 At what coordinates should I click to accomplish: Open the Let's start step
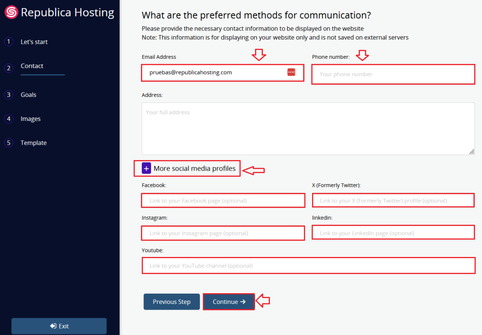pos(34,42)
